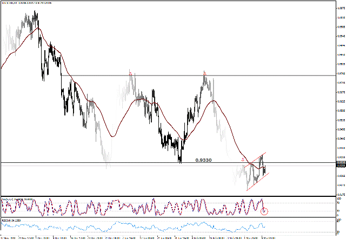Click the candlesticks at the chart's highest peak
The height and width of the screenshot is (240, 346).
point(35,16)
